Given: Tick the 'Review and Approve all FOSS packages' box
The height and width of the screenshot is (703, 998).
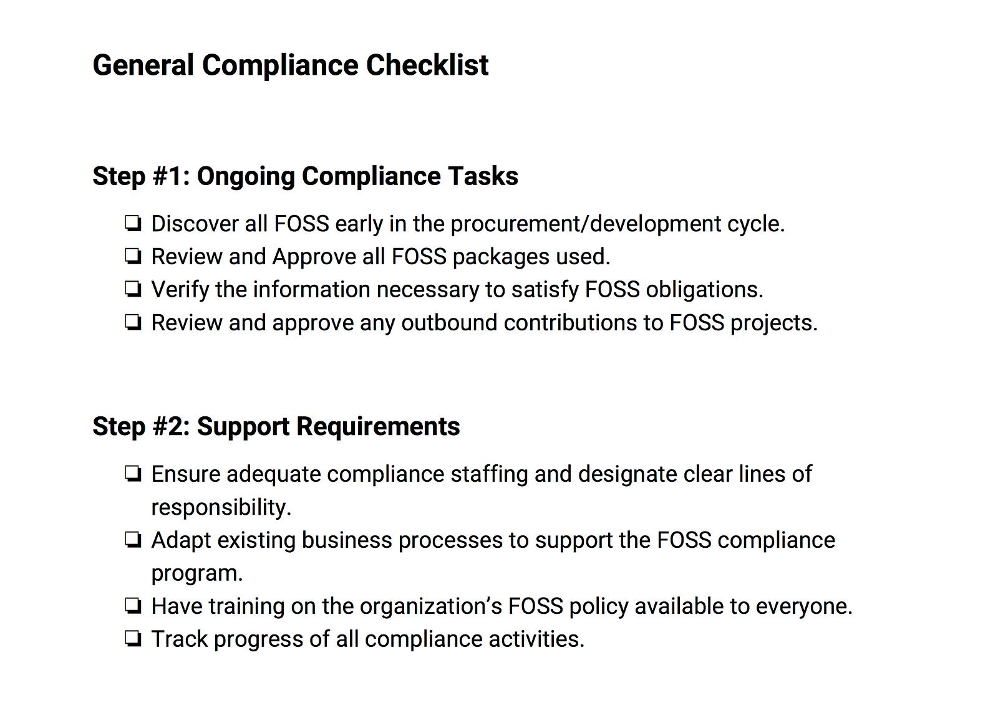Looking at the screenshot, I should coord(133,256).
